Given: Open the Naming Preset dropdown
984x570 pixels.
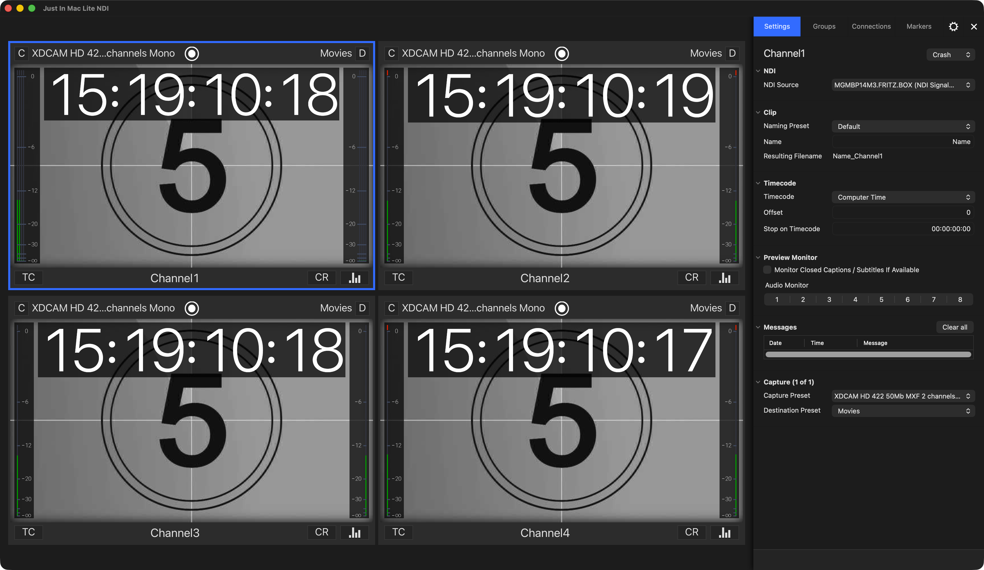Looking at the screenshot, I should click(x=903, y=127).
